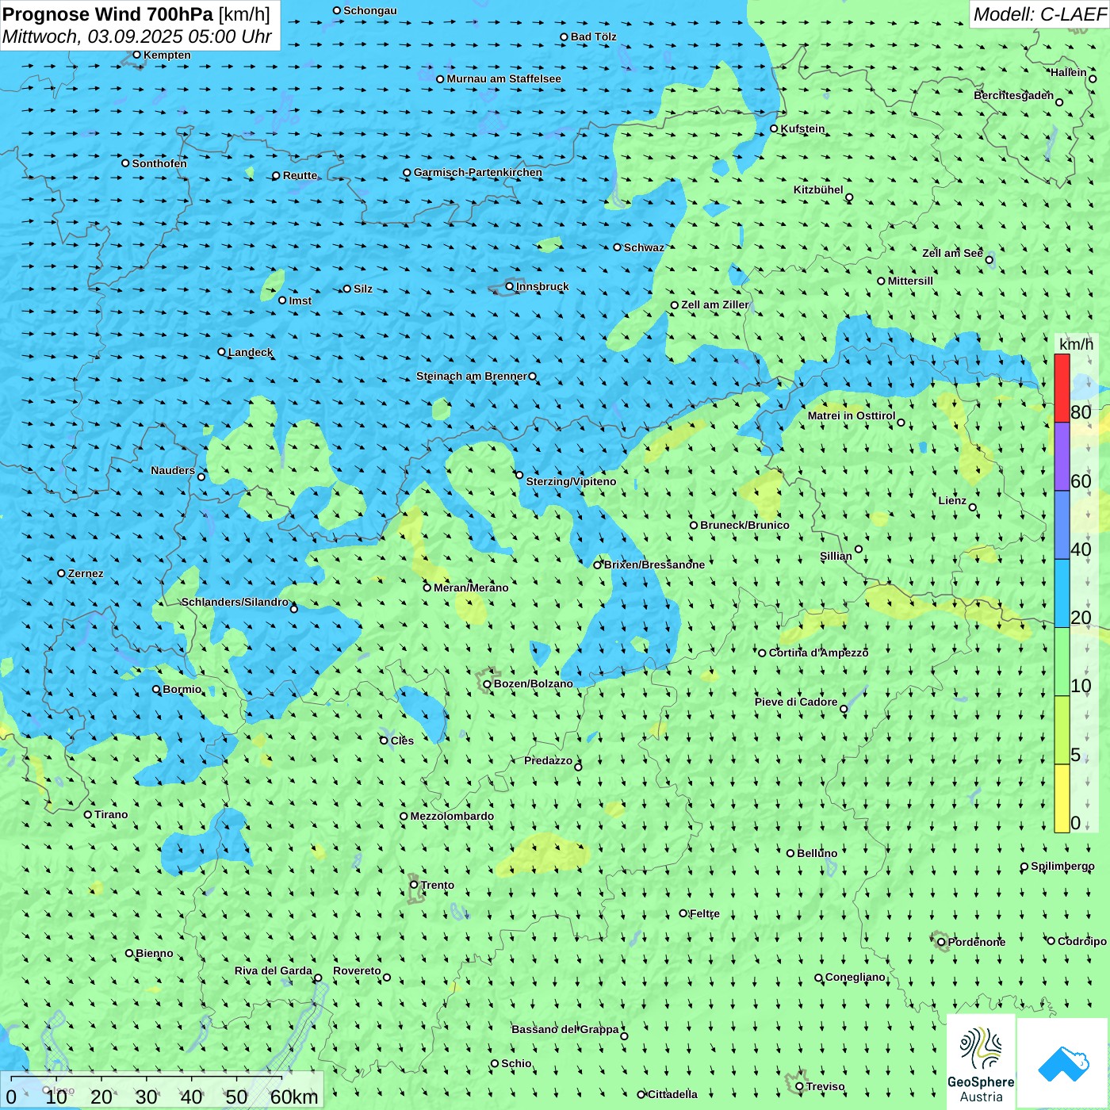Click the Cortina d'Ampezzo label
This screenshot has width=1110, height=1110.
tap(818, 653)
